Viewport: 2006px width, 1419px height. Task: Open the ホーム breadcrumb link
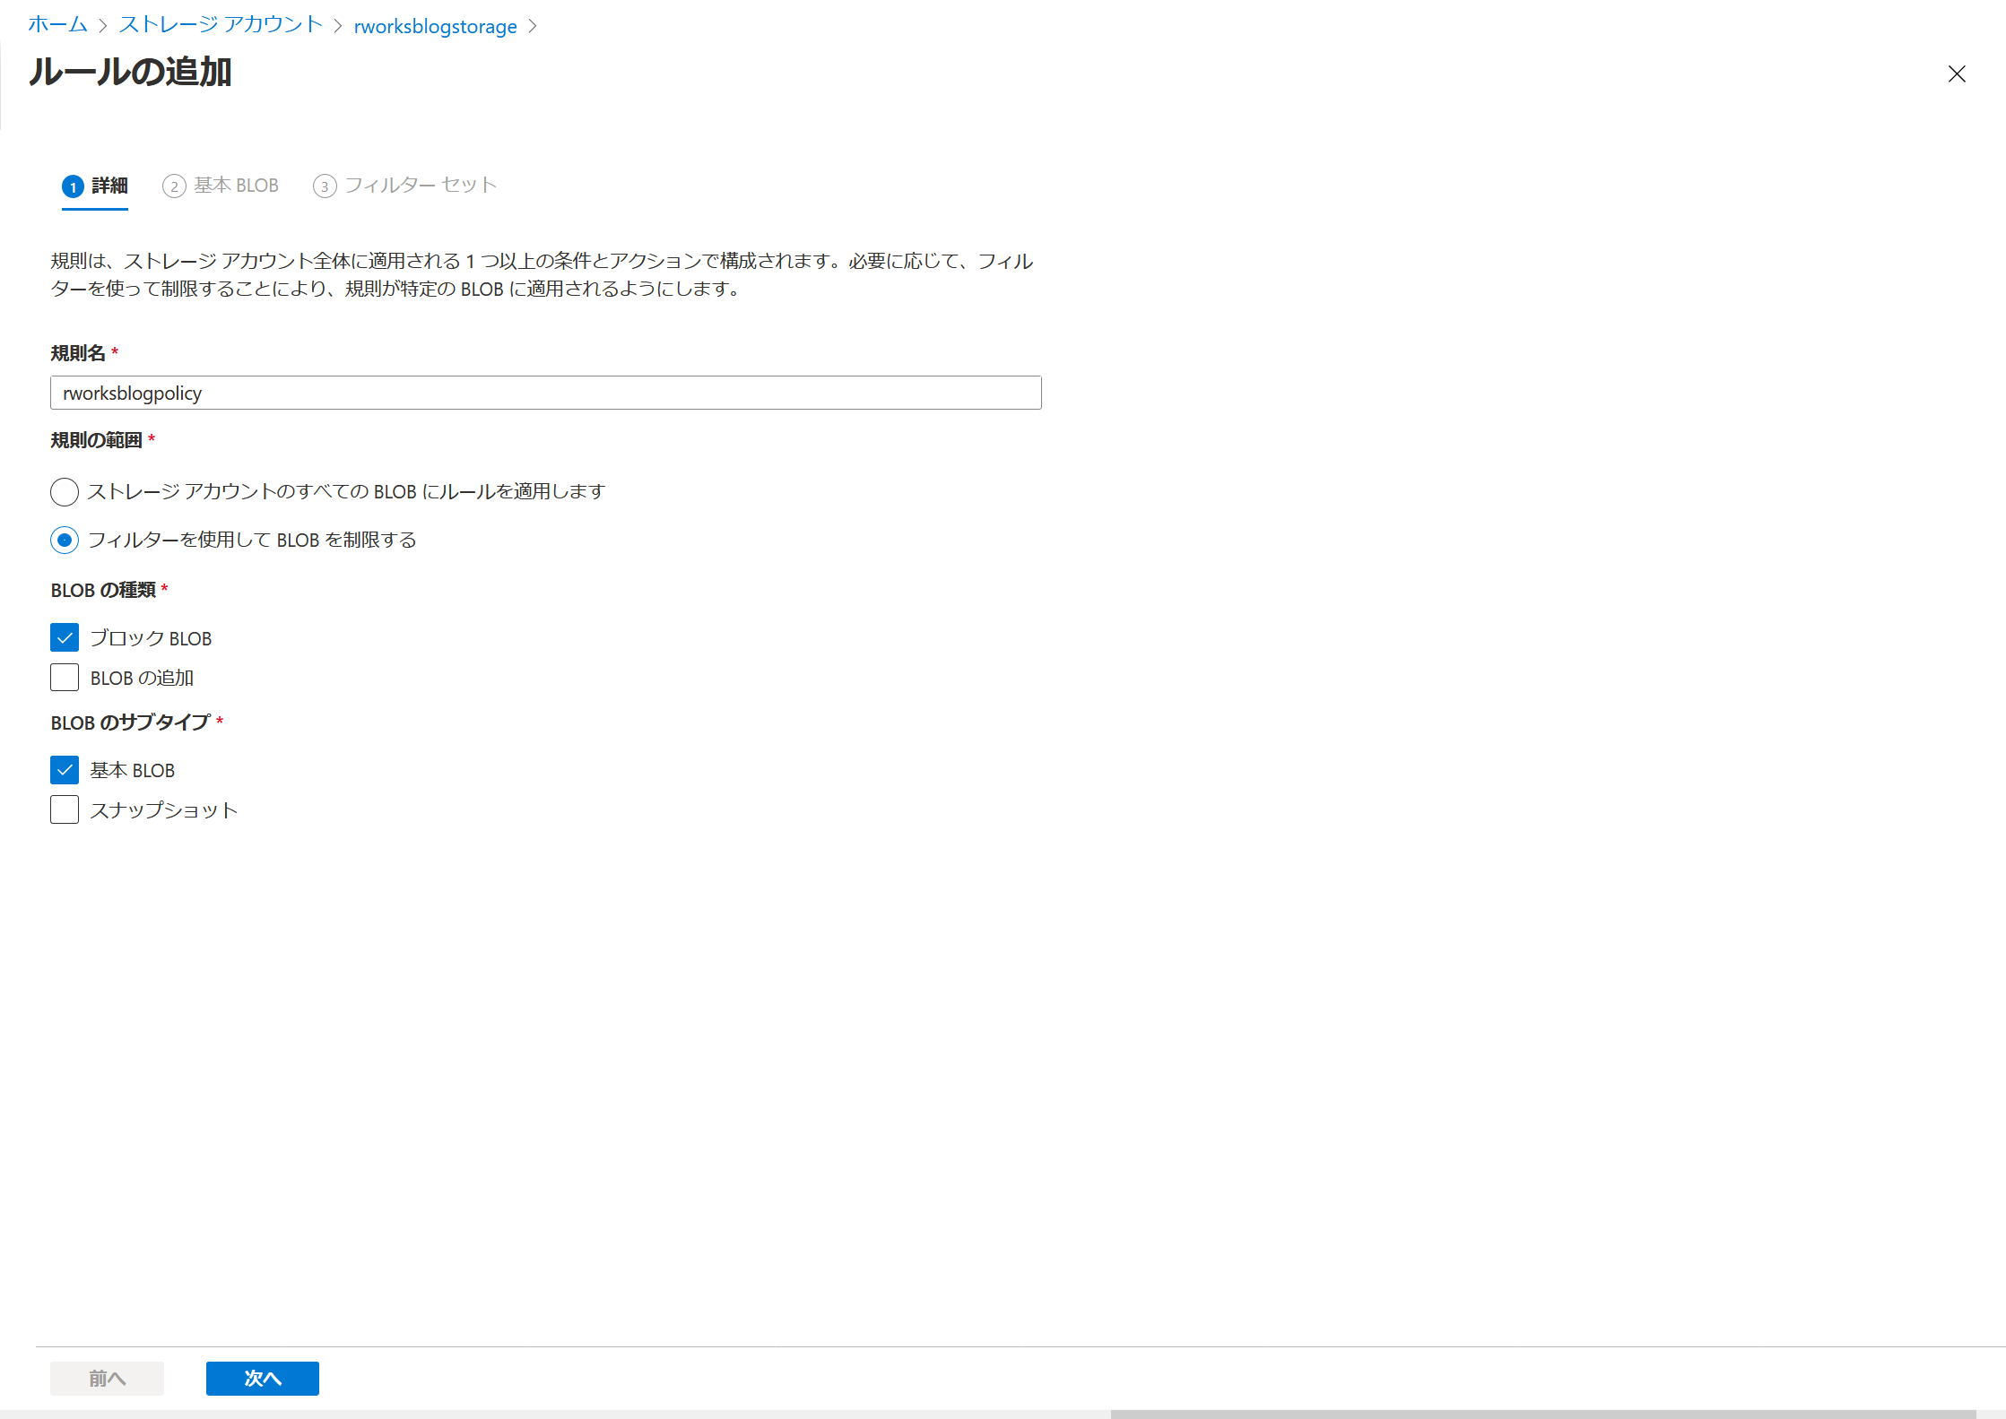(x=57, y=25)
